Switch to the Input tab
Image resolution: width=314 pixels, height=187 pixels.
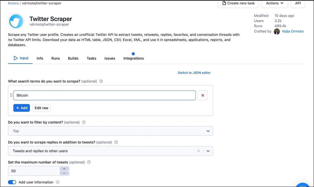(21, 58)
